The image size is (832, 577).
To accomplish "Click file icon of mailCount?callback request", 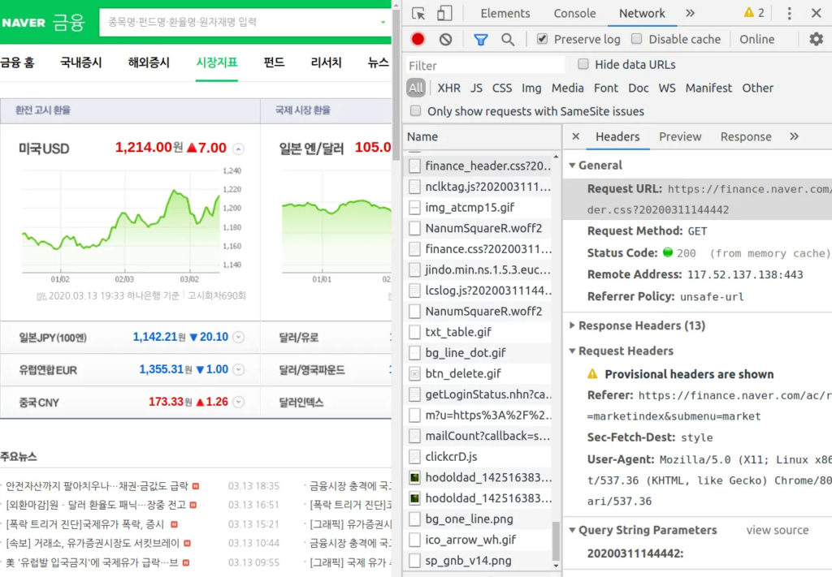I will pos(415,436).
